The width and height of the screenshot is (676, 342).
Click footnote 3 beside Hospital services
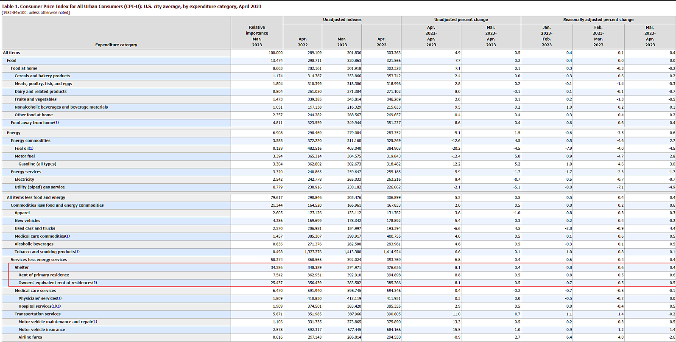point(59,306)
